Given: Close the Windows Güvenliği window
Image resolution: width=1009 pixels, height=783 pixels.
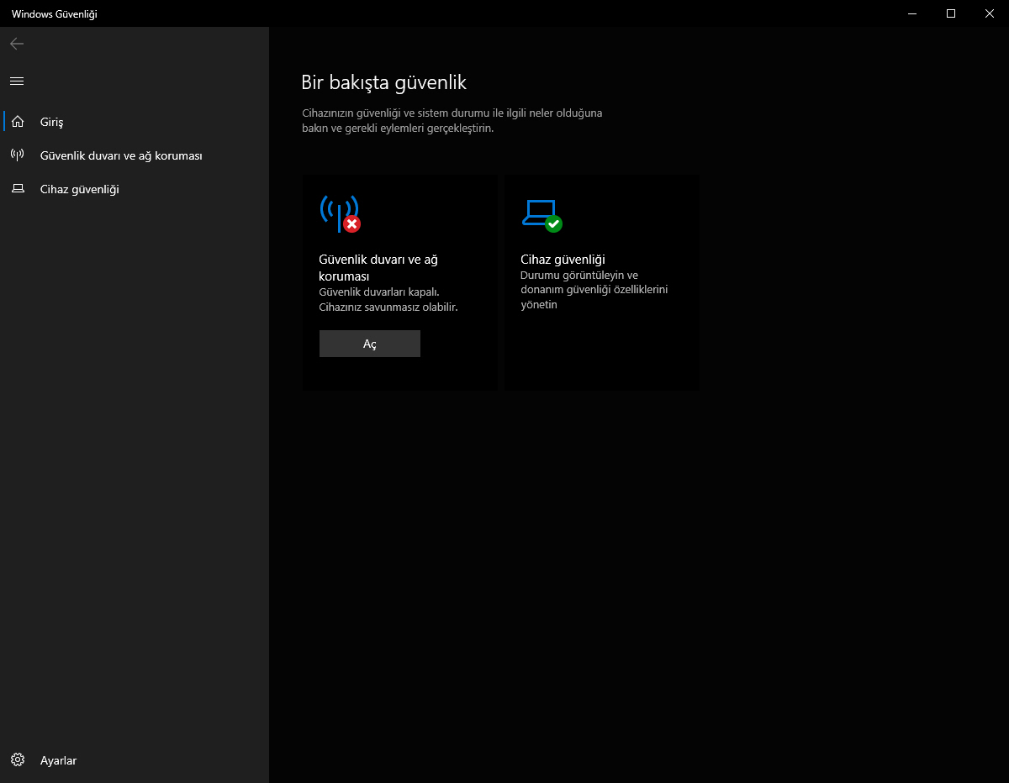Looking at the screenshot, I should pyautogui.click(x=990, y=13).
